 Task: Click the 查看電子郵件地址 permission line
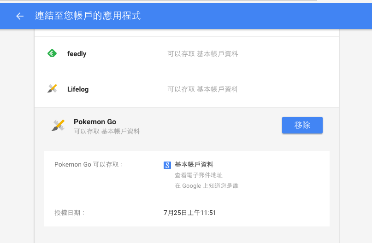coord(199,175)
